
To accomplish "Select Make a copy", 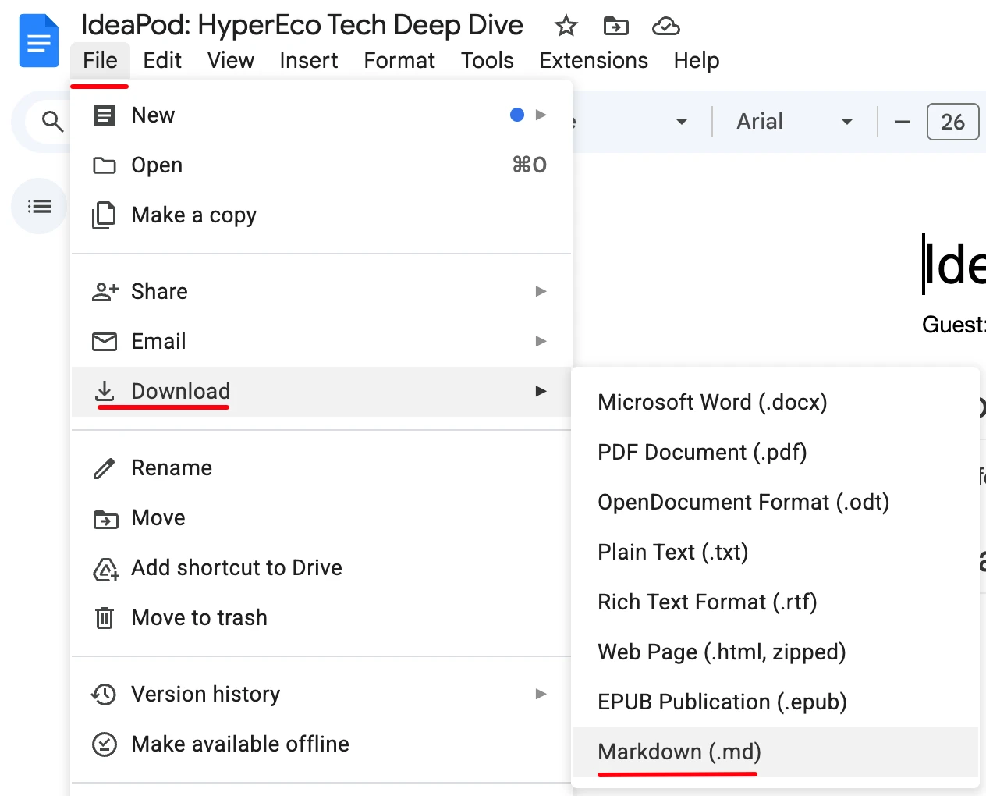I will click(193, 215).
